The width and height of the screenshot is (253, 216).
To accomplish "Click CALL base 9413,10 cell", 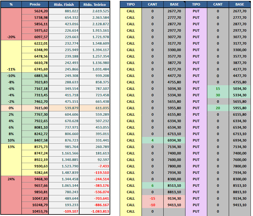I will pyautogui.click(x=174, y=205).
